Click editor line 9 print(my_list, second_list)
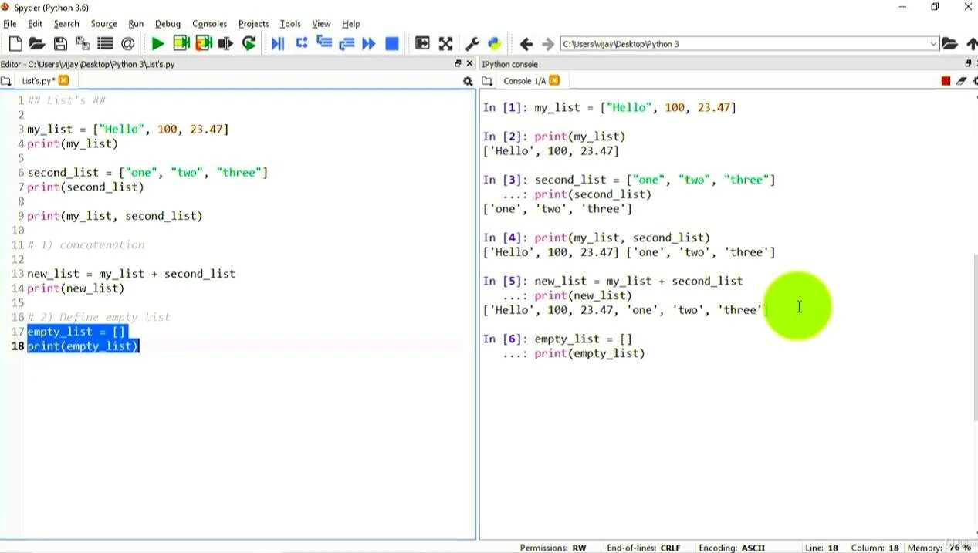 click(x=115, y=216)
